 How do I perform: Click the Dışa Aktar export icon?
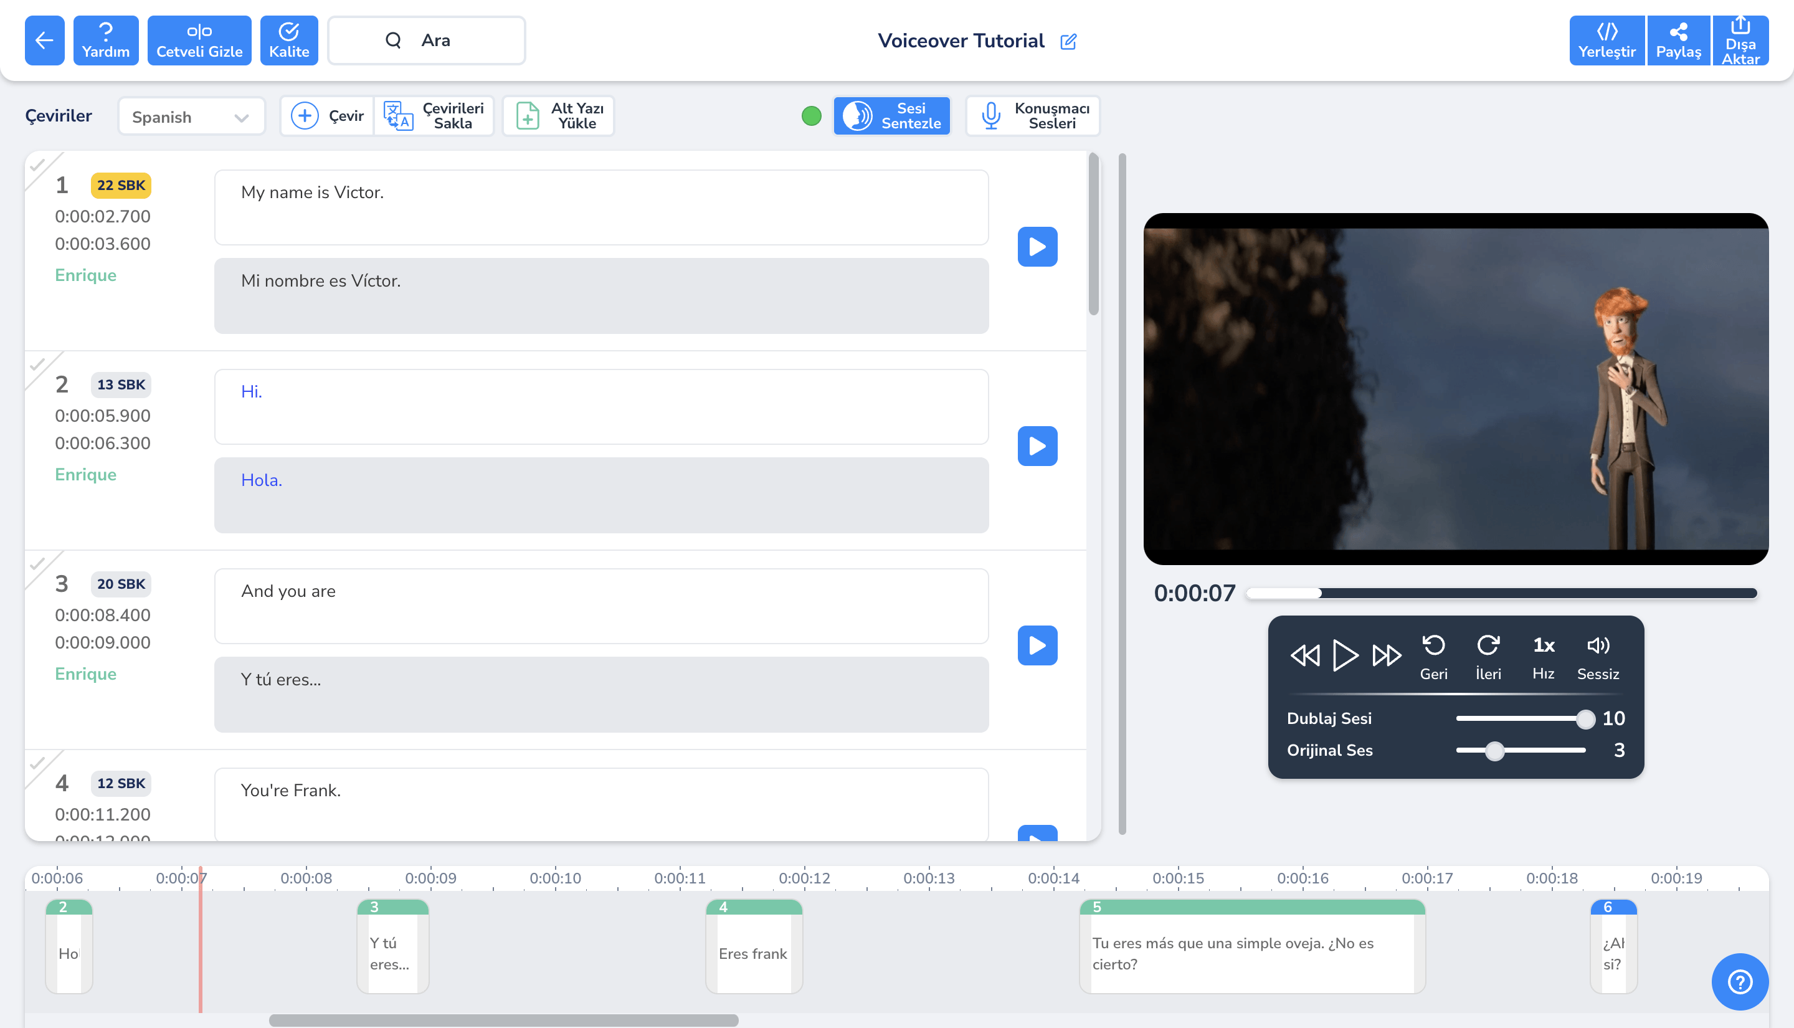1740,40
